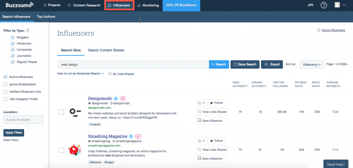Open the API link
Image resolution: width=353 pixels, height=168 pixels.
(x=311, y=5)
